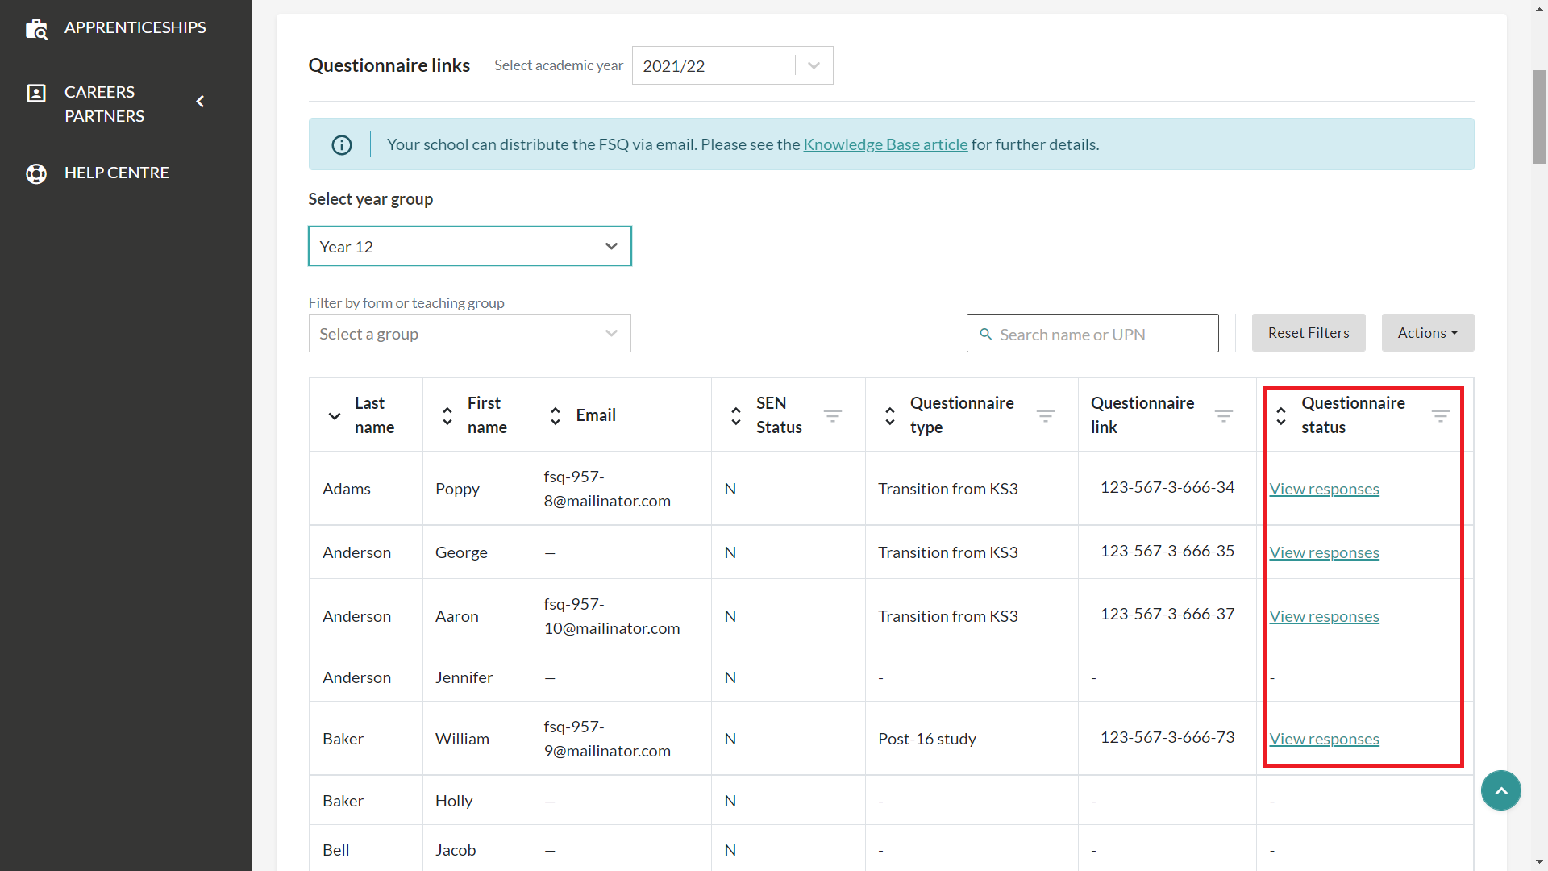Click the SEN Status filter icon
The height and width of the screenshot is (871, 1548).
point(833,415)
